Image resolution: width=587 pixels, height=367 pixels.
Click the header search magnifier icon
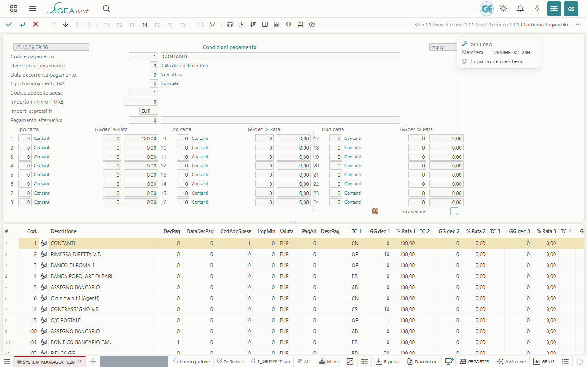click(106, 9)
